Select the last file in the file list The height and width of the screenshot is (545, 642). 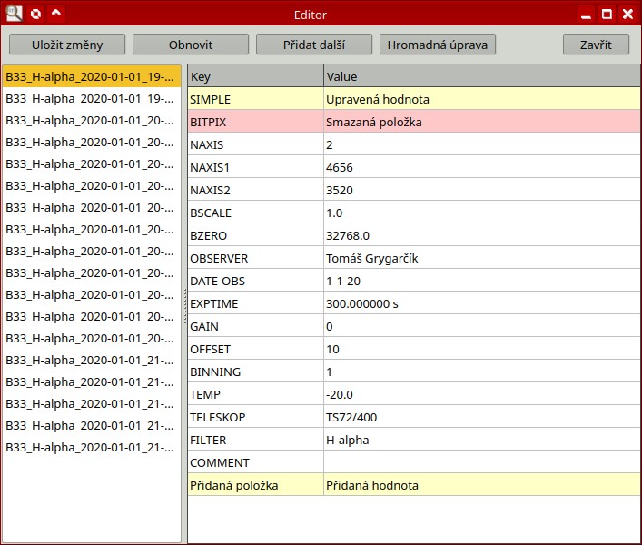click(91, 447)
